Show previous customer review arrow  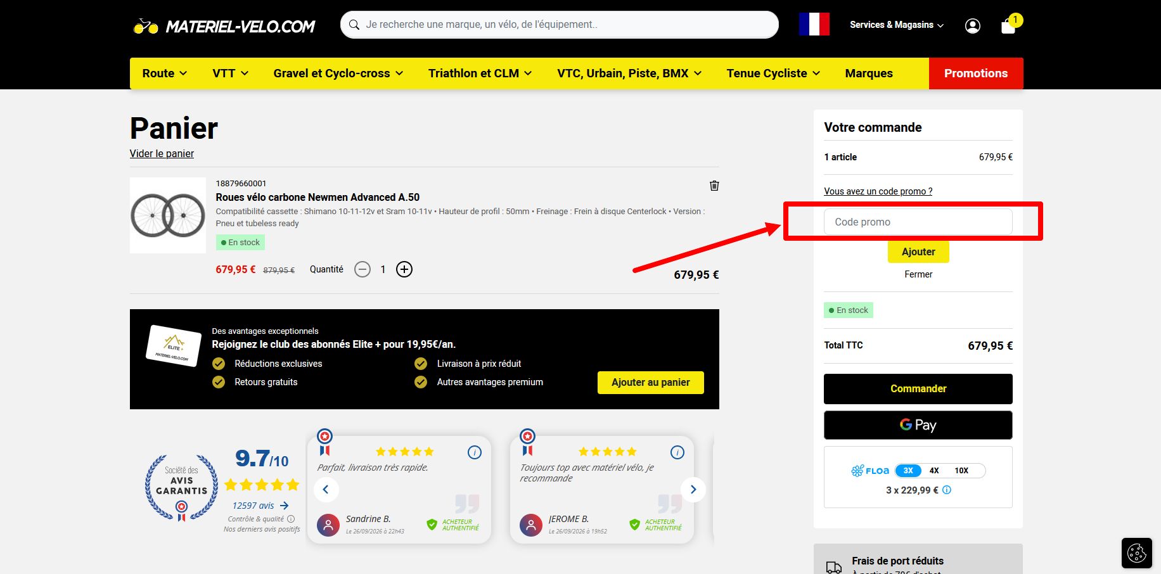[x=326, y=489]
